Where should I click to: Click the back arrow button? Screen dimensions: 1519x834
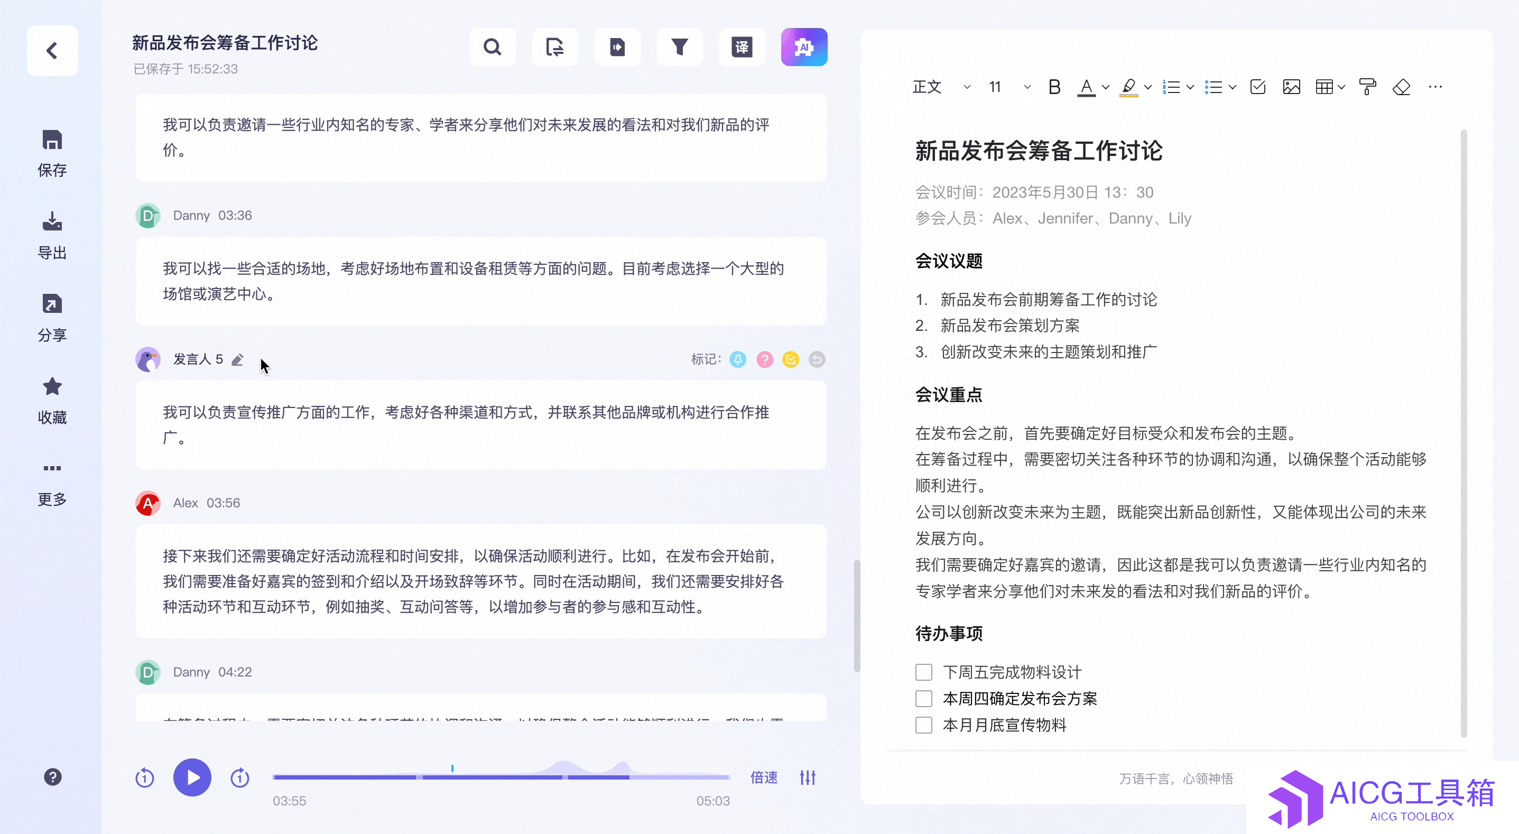[x=52, y=51]
